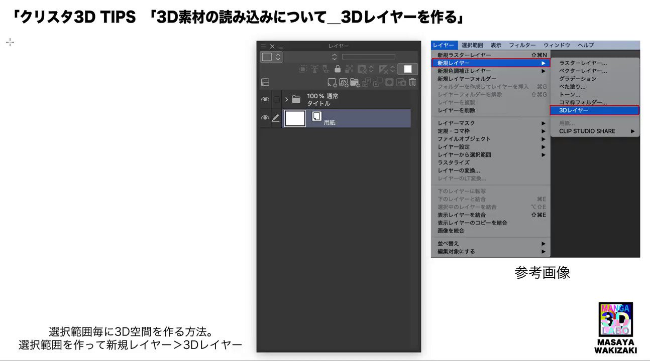Expand 新規レイヤー submenu
Viewport: 650px width, 361px height.
click(491, 63)
